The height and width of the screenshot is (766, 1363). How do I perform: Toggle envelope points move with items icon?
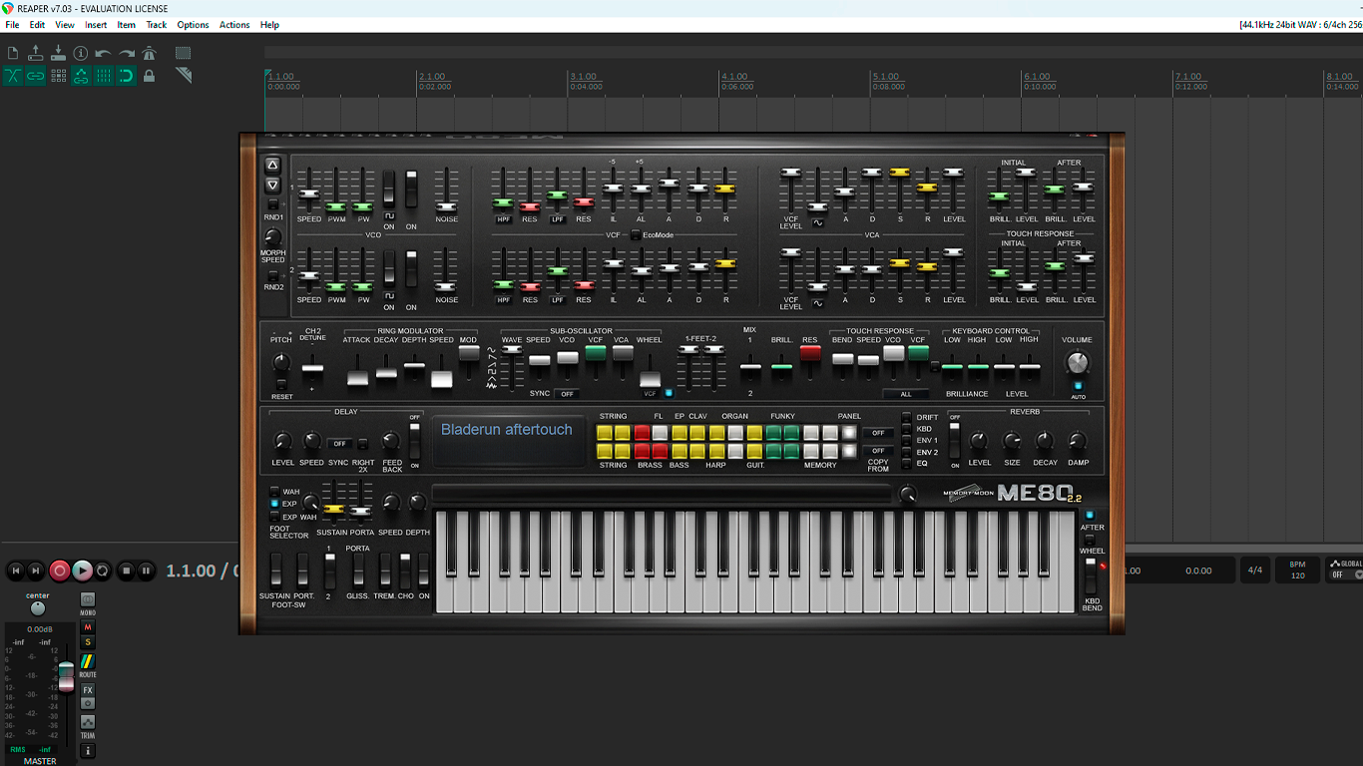(81, 76)
